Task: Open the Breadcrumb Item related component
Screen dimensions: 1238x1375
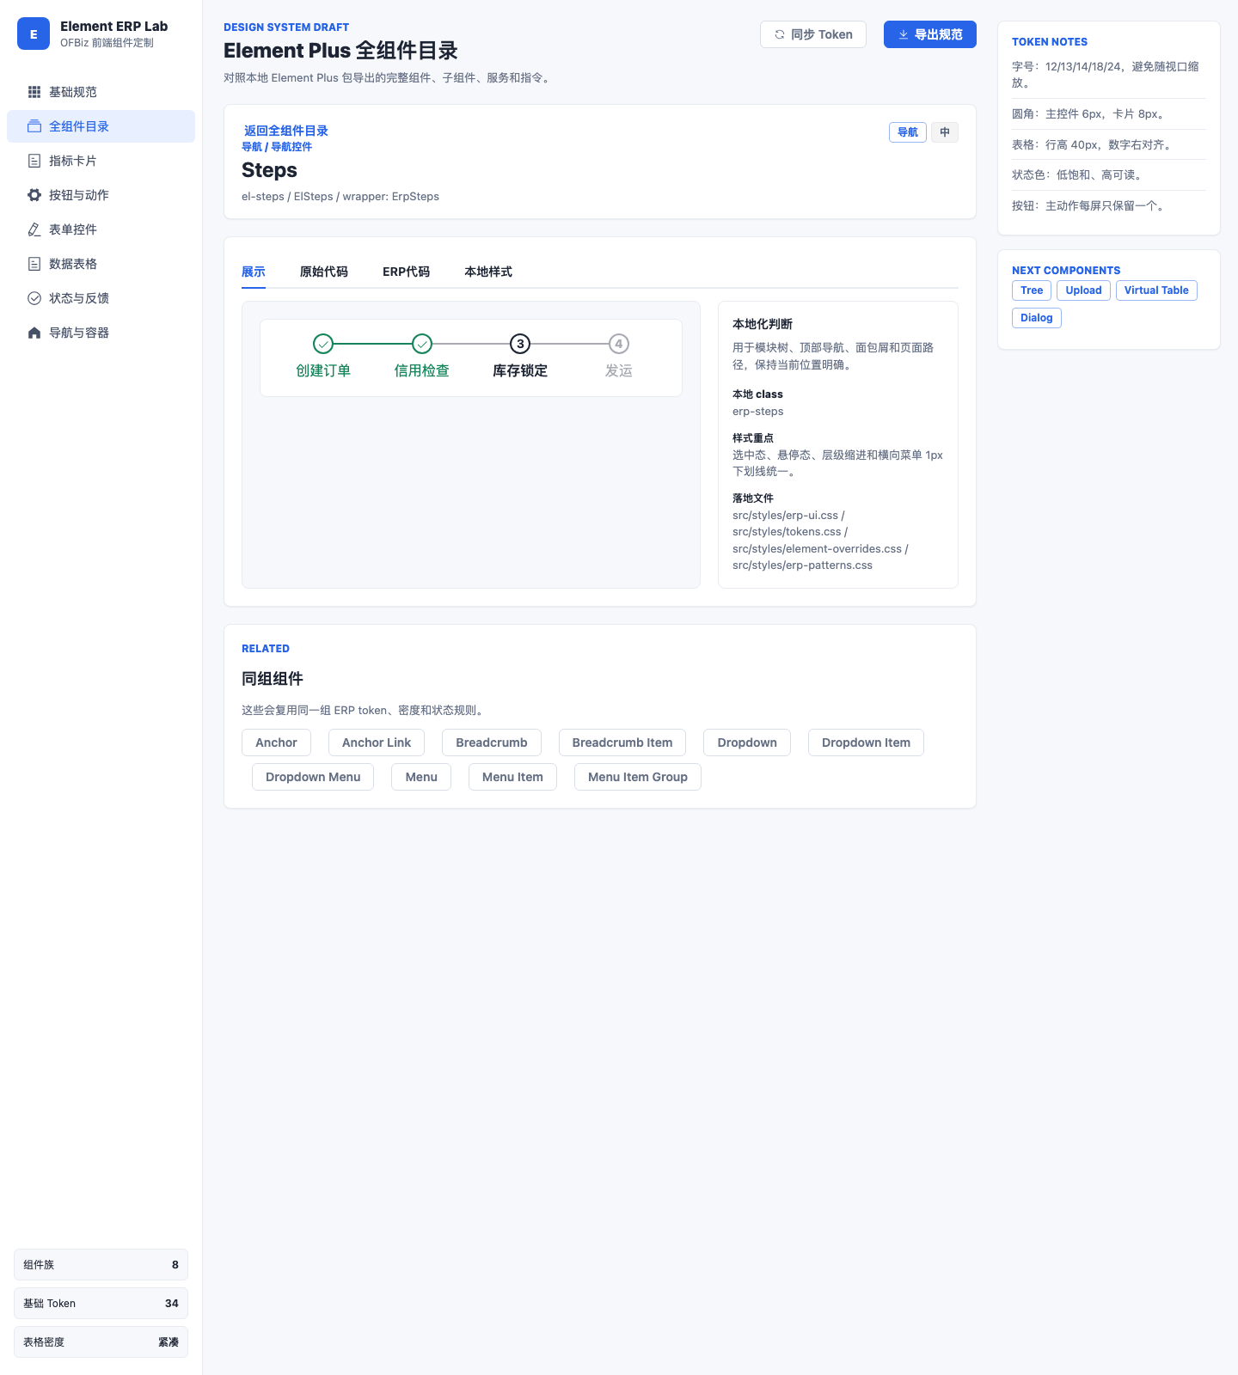Action: tap(622, 742)
